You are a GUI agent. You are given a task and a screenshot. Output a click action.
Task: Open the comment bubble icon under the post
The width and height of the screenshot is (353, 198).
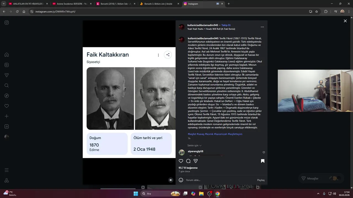[x=188, y=161]
